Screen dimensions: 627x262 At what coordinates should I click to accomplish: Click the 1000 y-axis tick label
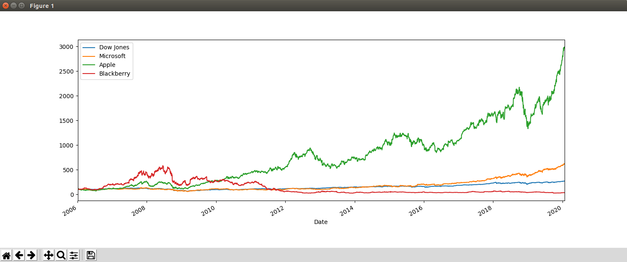(67, 145)
